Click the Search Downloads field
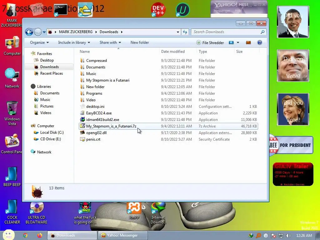 (x=228, y=32)
